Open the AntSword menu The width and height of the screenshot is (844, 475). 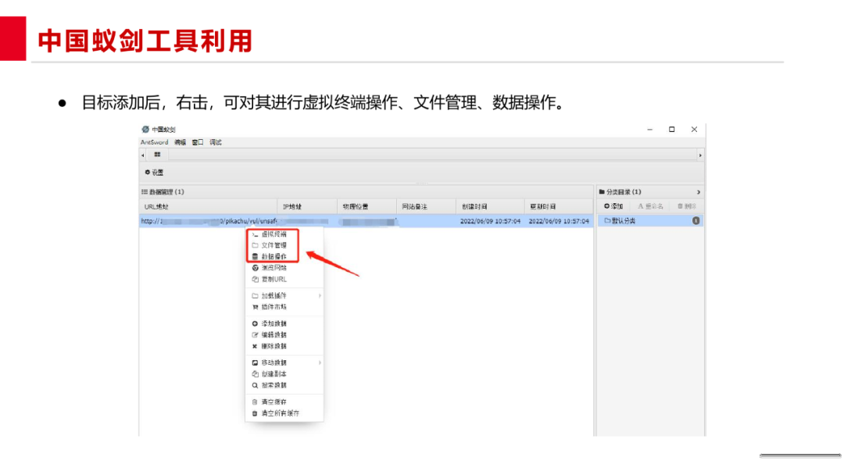(x=154, y=142)
